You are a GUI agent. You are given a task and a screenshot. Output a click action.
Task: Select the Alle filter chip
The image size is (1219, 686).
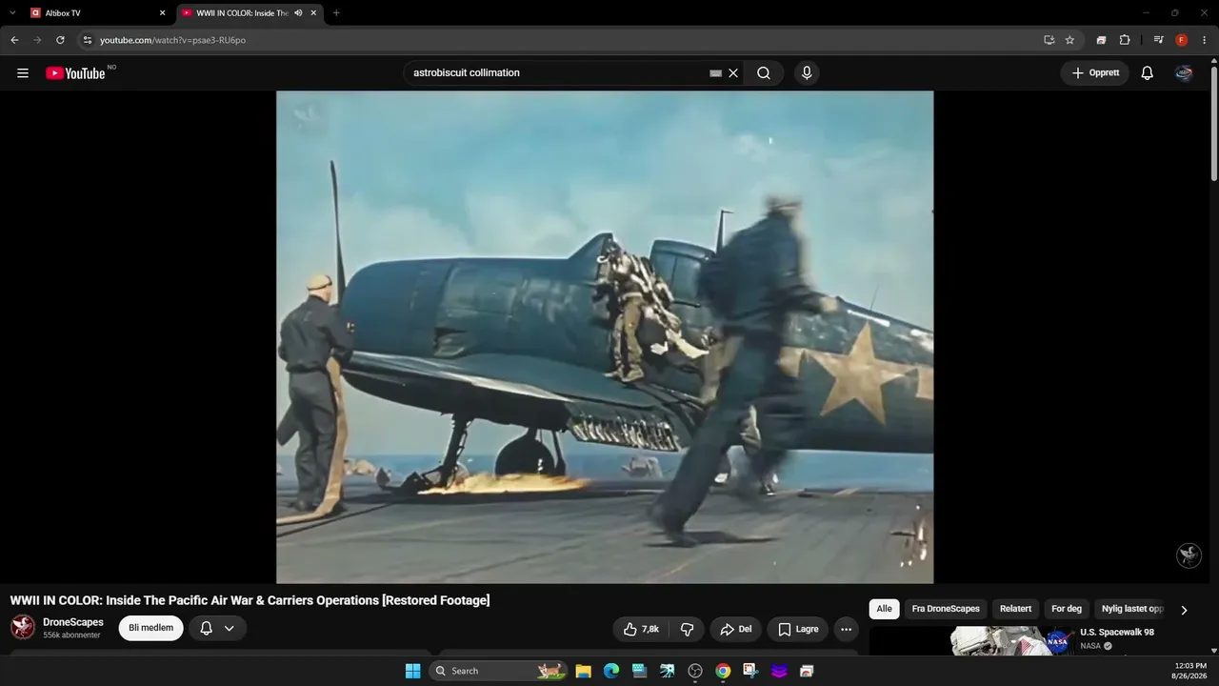(x=885, y=609)
